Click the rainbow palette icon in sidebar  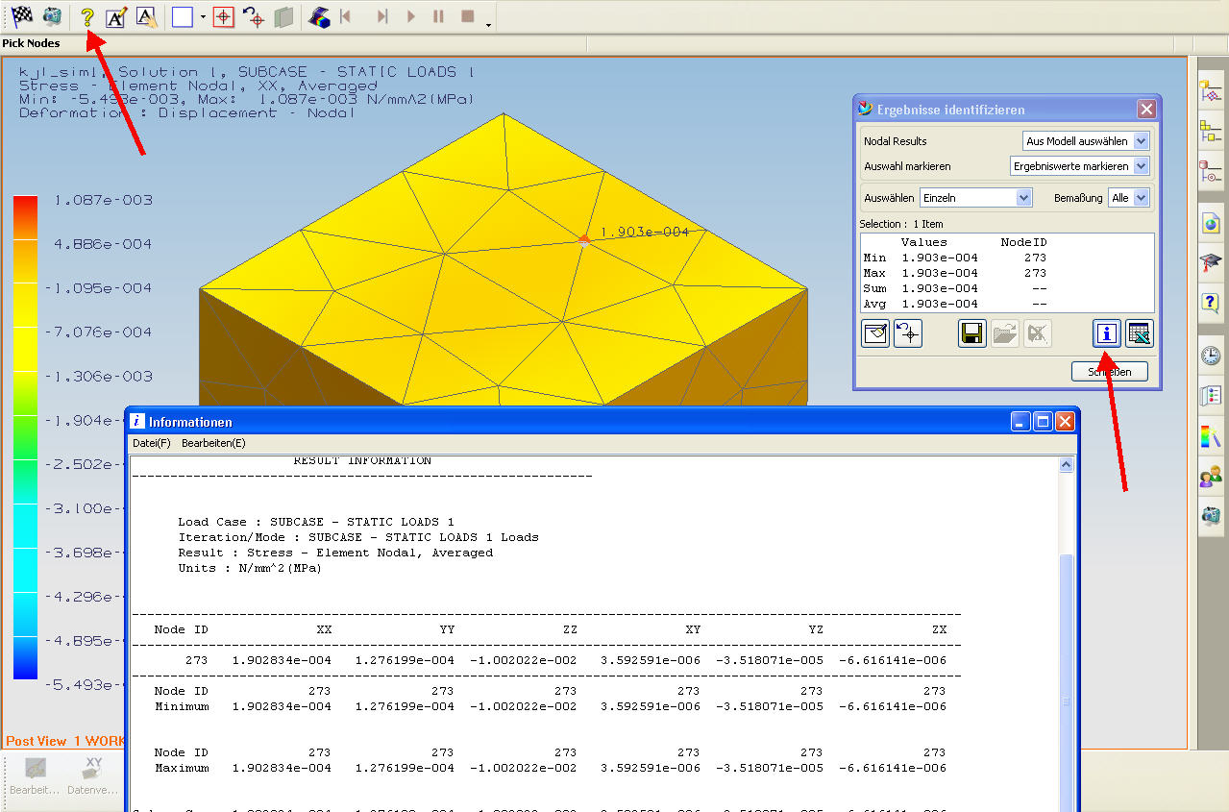tap(1211, 436)
